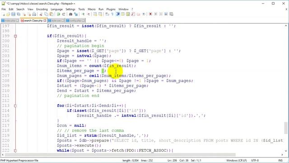Close the current document from the toolbar

pyautogui.click(x=24, y=14)
